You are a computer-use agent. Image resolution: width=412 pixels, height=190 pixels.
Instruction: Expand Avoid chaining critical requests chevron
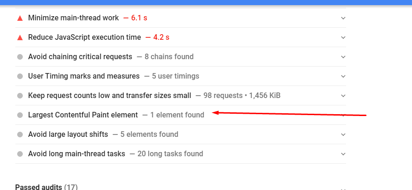(343, 57)
